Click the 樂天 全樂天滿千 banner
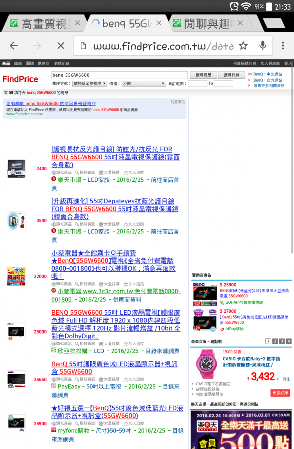The width and height of the screenshot is (294, 449). pos(241,429)
